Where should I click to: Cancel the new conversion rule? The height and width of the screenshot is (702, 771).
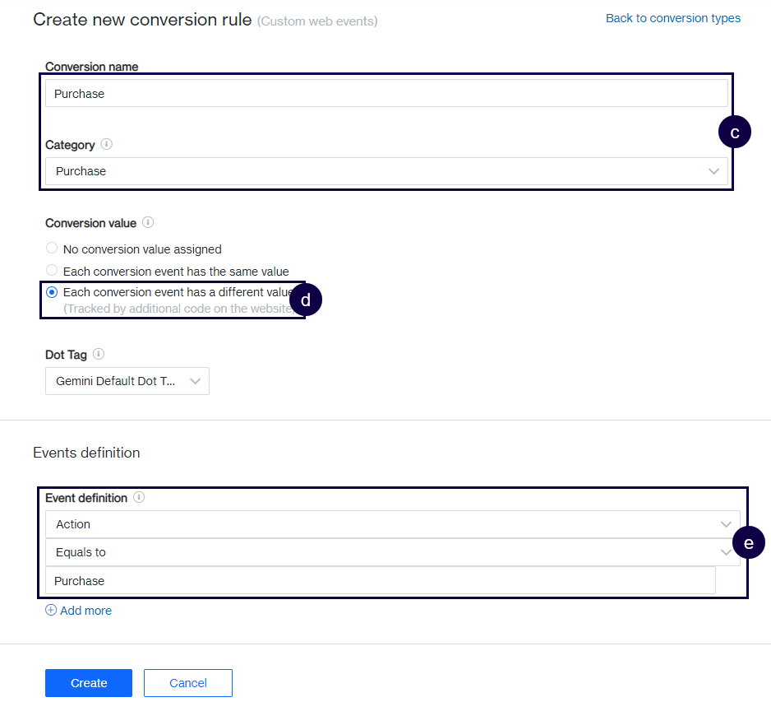coord(187,682)
